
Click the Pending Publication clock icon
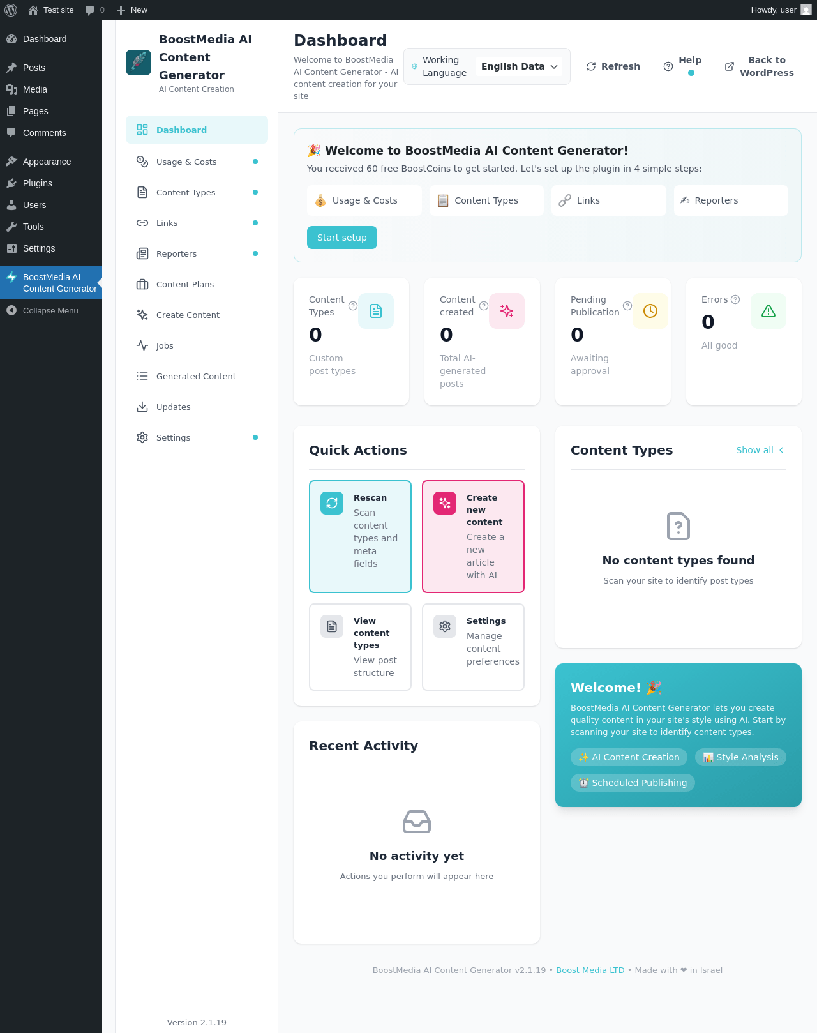pos(650,311)
